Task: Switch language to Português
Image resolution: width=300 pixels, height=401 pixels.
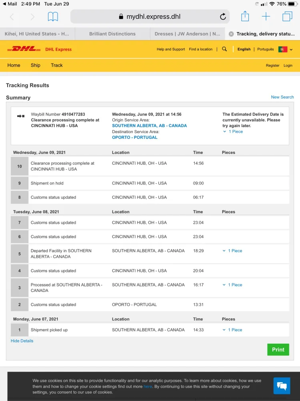Action: point(265,49)
